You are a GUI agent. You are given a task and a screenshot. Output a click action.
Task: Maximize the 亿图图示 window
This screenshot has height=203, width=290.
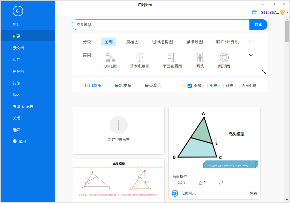273,4
